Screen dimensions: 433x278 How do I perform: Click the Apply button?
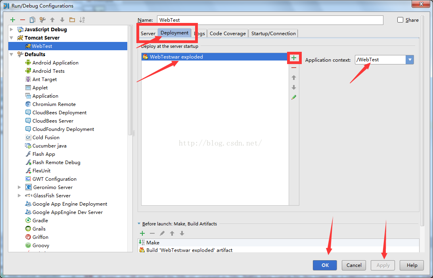click(383, 265)
